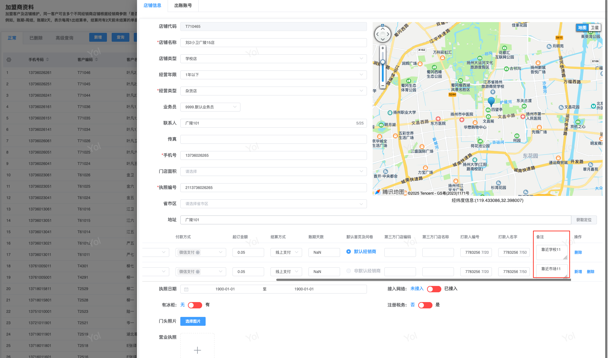Toggle the 注册税务 switch
This screenshot has height=358, width=608.
[x=425, y=305]
